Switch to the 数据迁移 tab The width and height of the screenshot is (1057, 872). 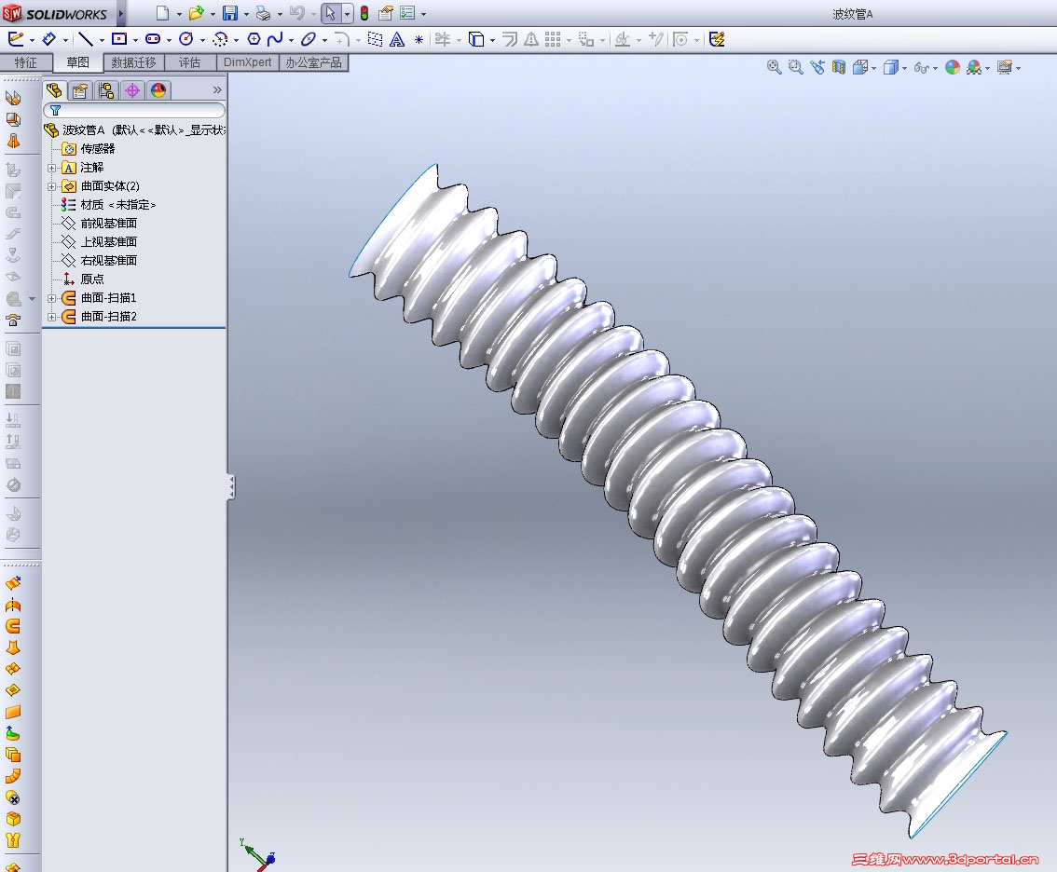click(133, 62)
